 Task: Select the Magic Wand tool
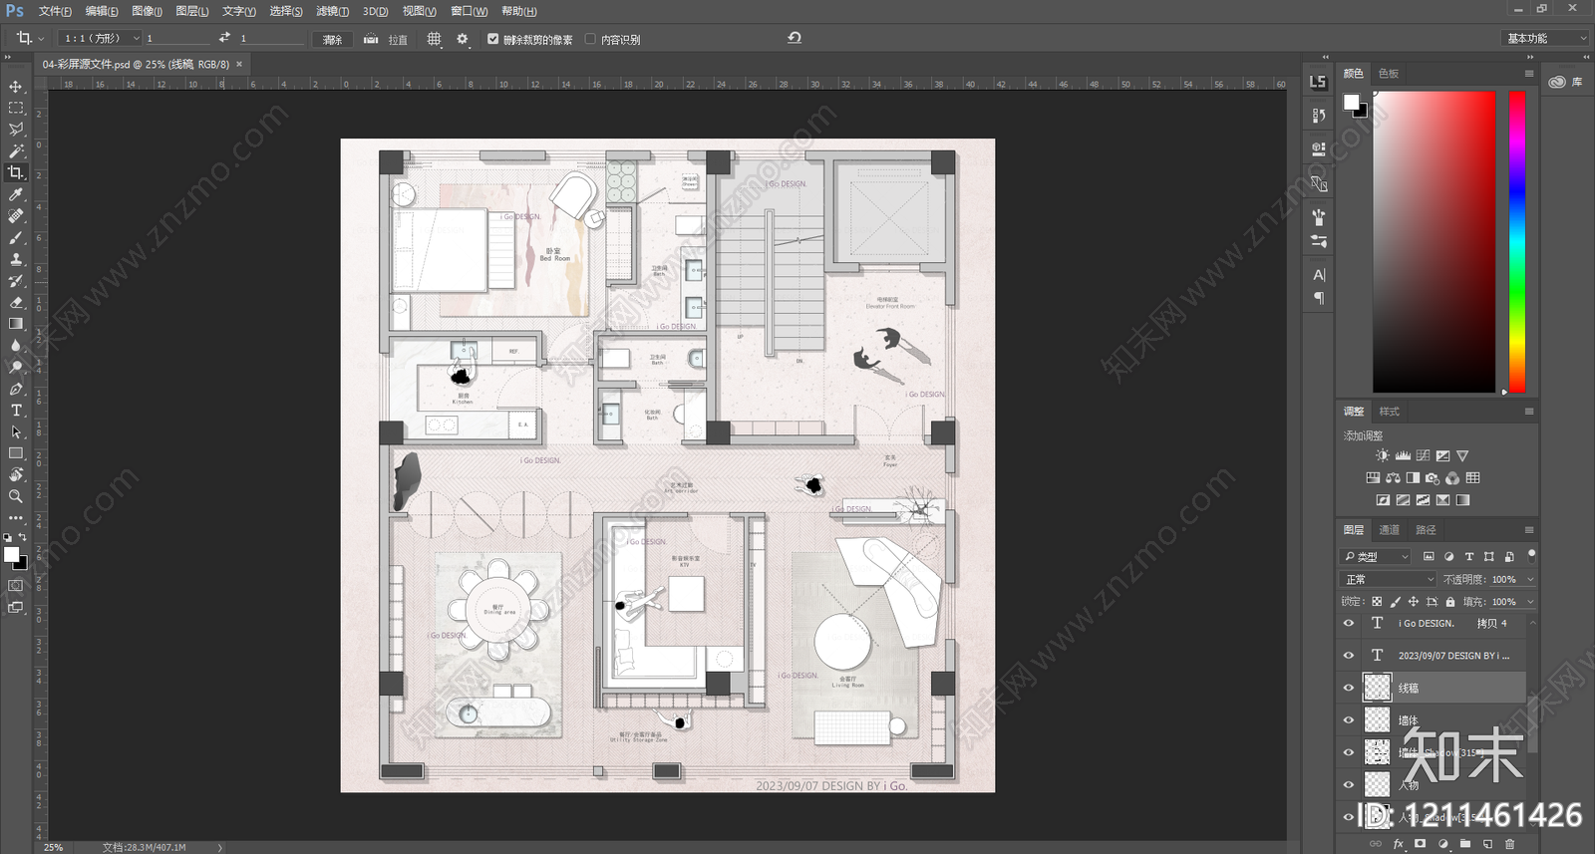(x=16, y=151)
